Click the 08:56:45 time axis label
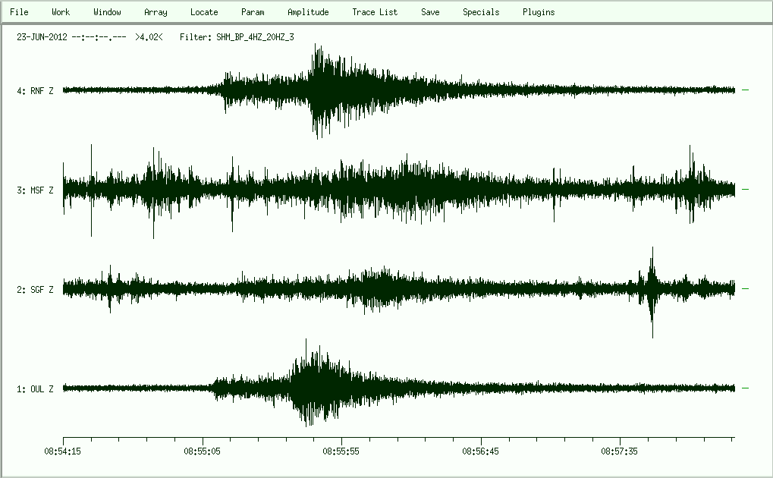 coord(481,450)
